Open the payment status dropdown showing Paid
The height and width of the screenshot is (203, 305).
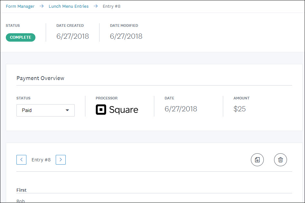pyautogui.click(x=45, y=110)
